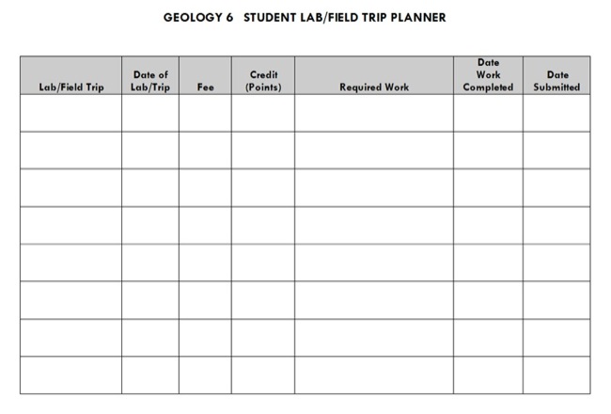Select the Date Work Completed header cell

(x=488, y=75)
